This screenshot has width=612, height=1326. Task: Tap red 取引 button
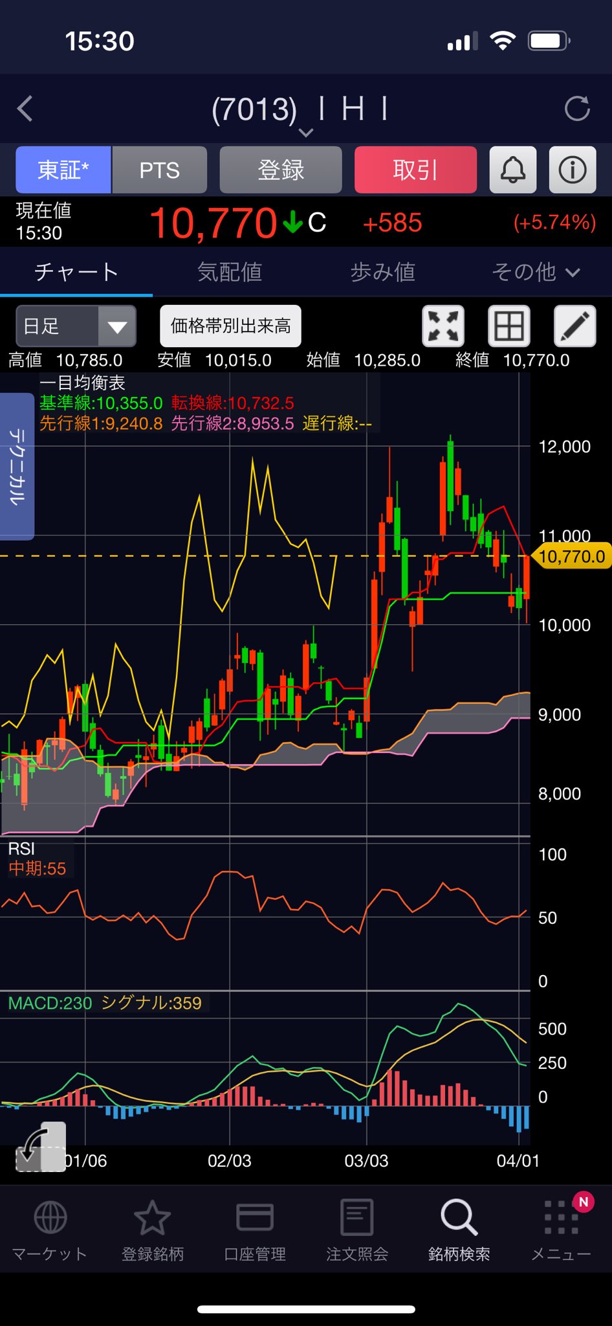coord(415,170)
